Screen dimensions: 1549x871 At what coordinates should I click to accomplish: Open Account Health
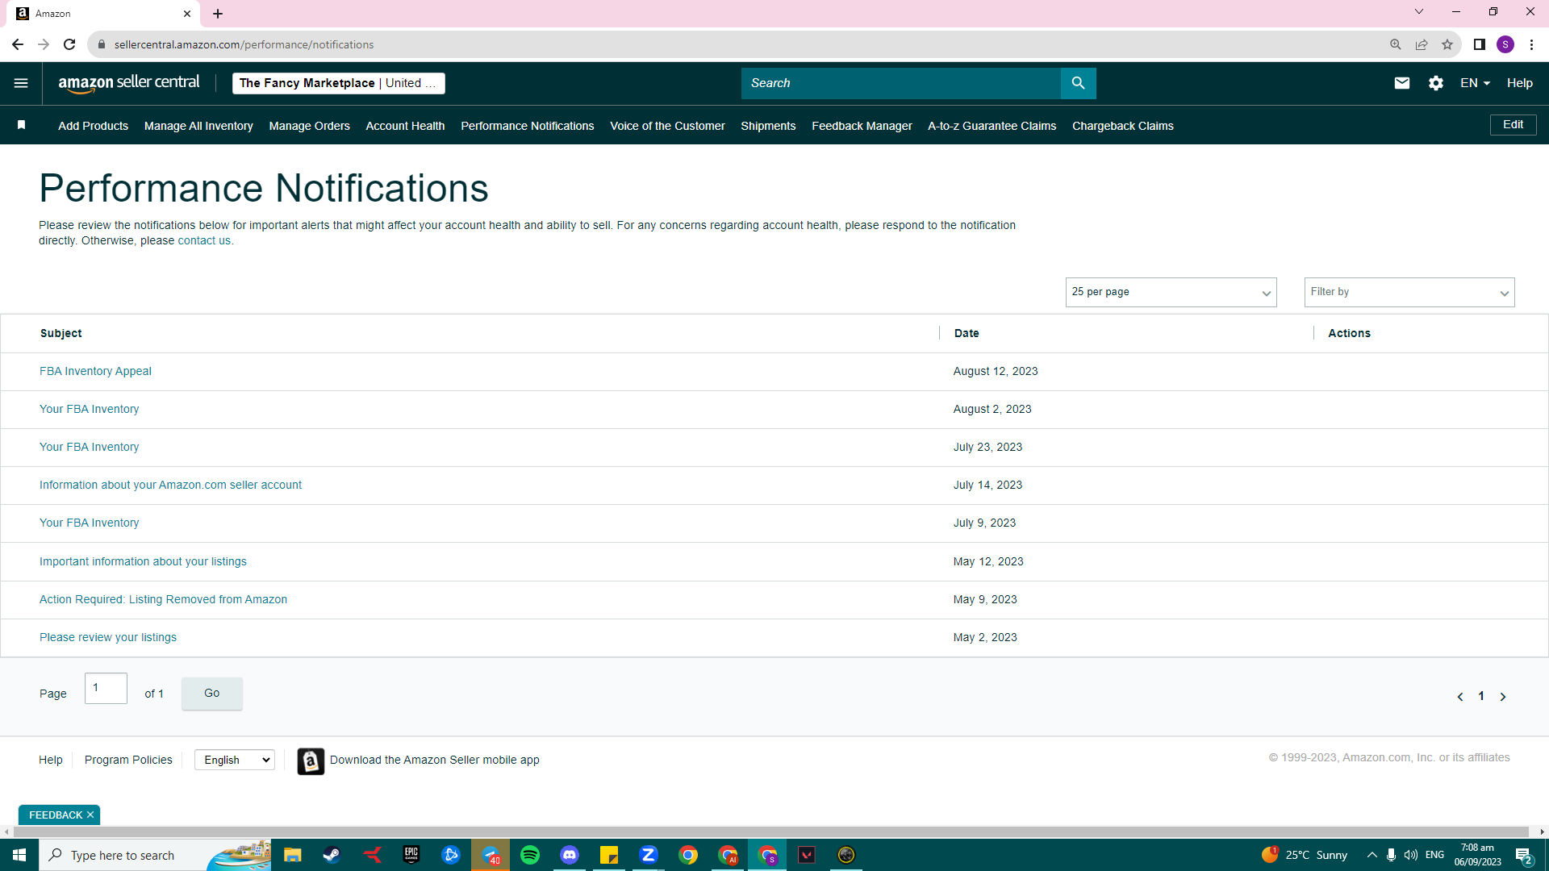[405, 126]
